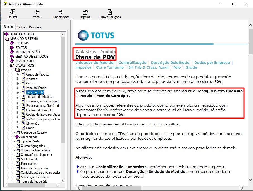Select Contabilização do Fornecedor tree item
Image resolution: width=253 pixels, height=191 pixels.
40,173
